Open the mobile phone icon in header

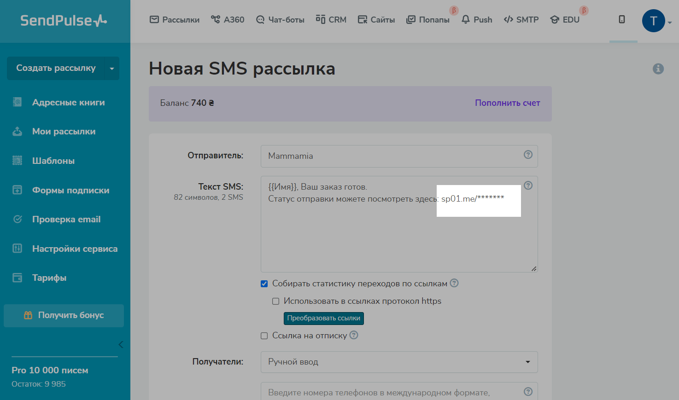(x=622, y=19)
